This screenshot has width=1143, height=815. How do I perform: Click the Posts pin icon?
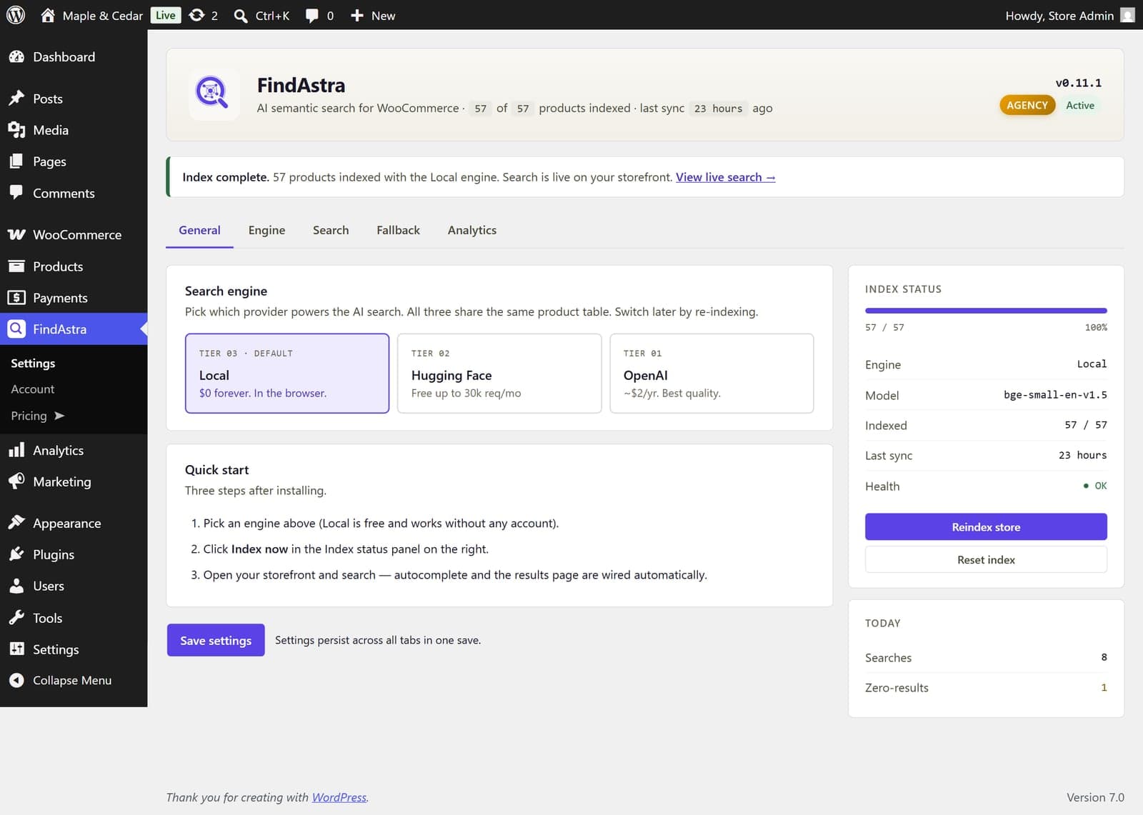coord(16,99)
